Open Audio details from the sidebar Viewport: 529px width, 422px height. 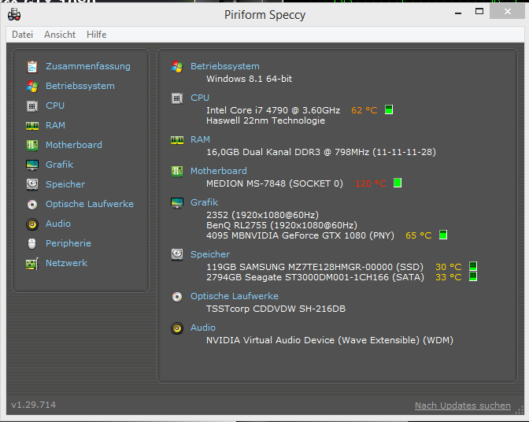[x=58, y=224]
